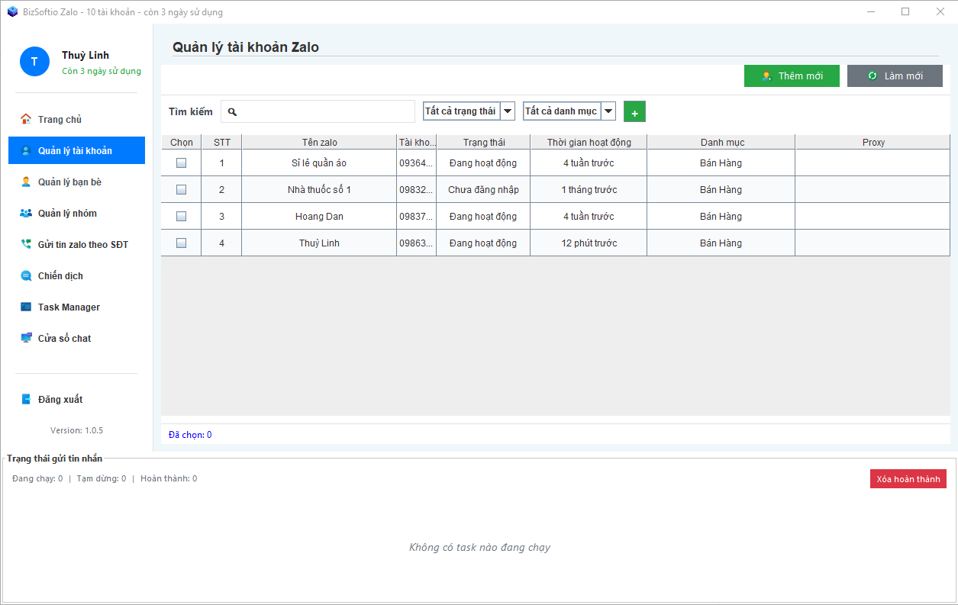Click the group icon for Quản lý nhóm

(26, 214)
